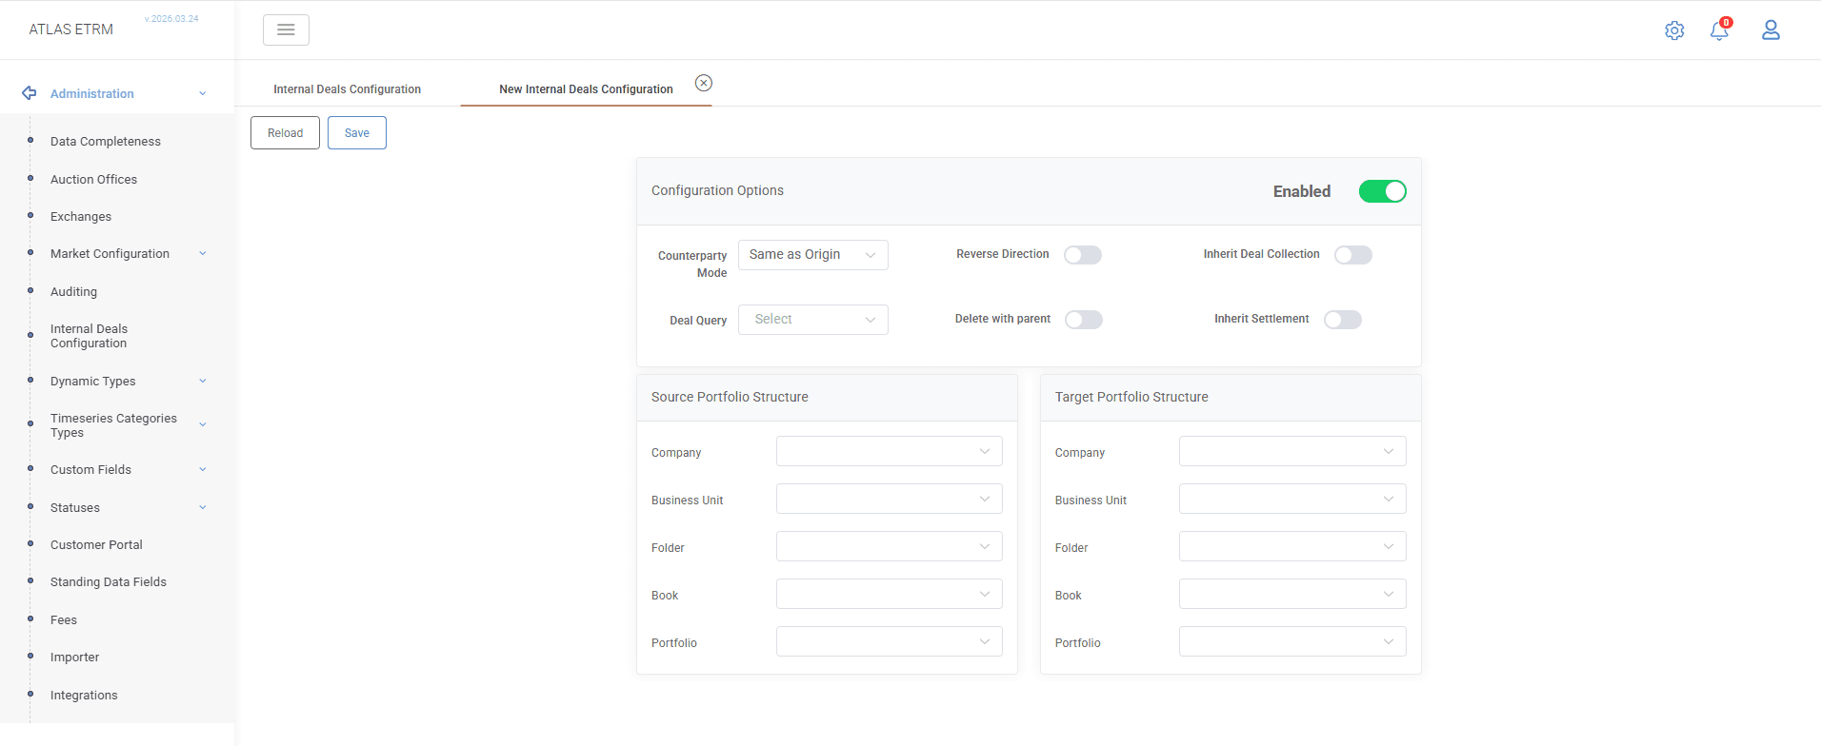This screenshot has width=1821, height=746.
Task: Click the Market Configuration label
Action: tap(110, 254)
